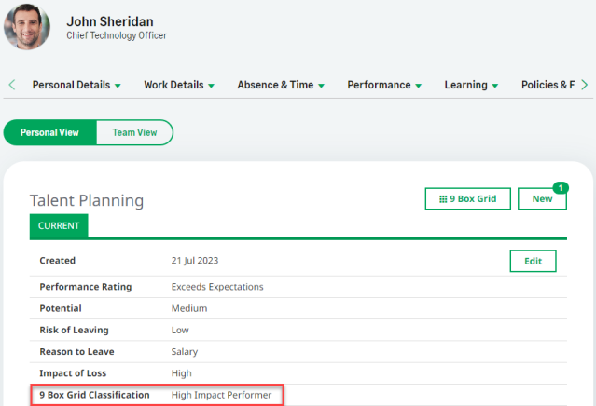
Task: Click the High Impact Performer classification value
Action: pos(221,395)
